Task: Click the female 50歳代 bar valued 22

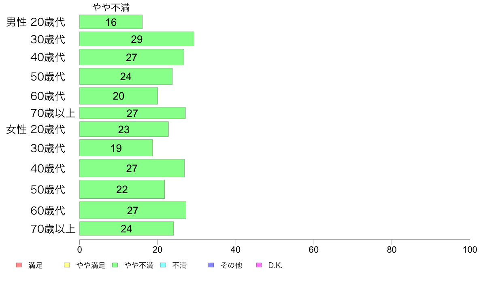Action: 122,189
